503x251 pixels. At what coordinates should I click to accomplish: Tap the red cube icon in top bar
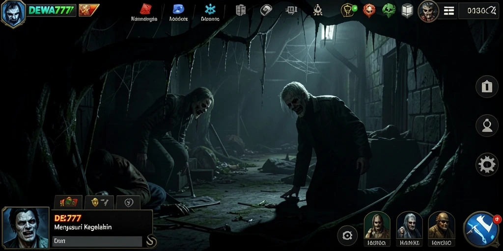(x=145, y=9)
